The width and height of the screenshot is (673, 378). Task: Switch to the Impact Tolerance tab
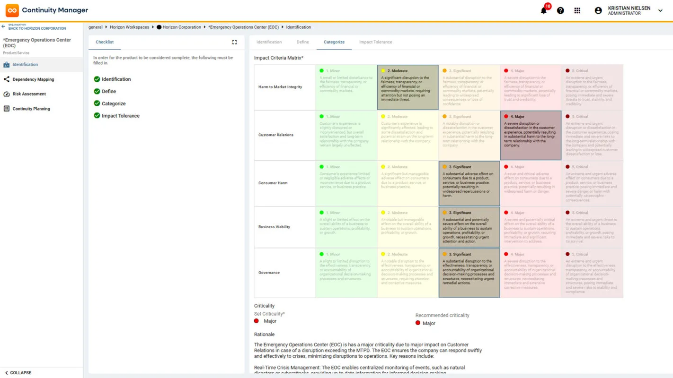tap(376, 42)
